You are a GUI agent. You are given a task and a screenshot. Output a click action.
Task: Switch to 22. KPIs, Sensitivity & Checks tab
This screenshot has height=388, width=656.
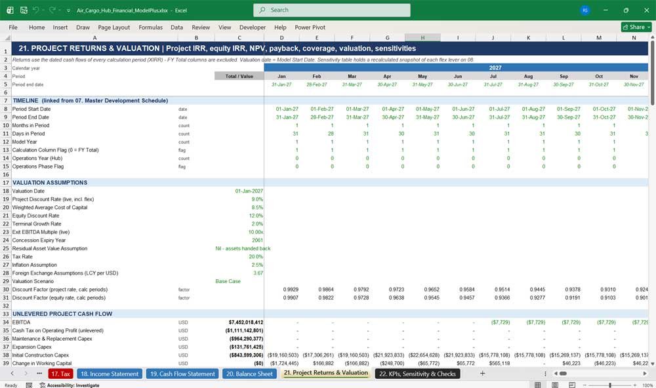click(417, 374)
